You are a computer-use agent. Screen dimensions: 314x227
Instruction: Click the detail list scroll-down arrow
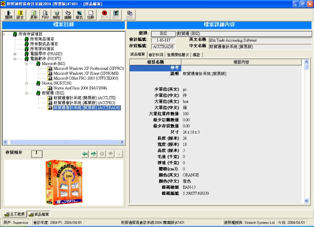(307, 201)
